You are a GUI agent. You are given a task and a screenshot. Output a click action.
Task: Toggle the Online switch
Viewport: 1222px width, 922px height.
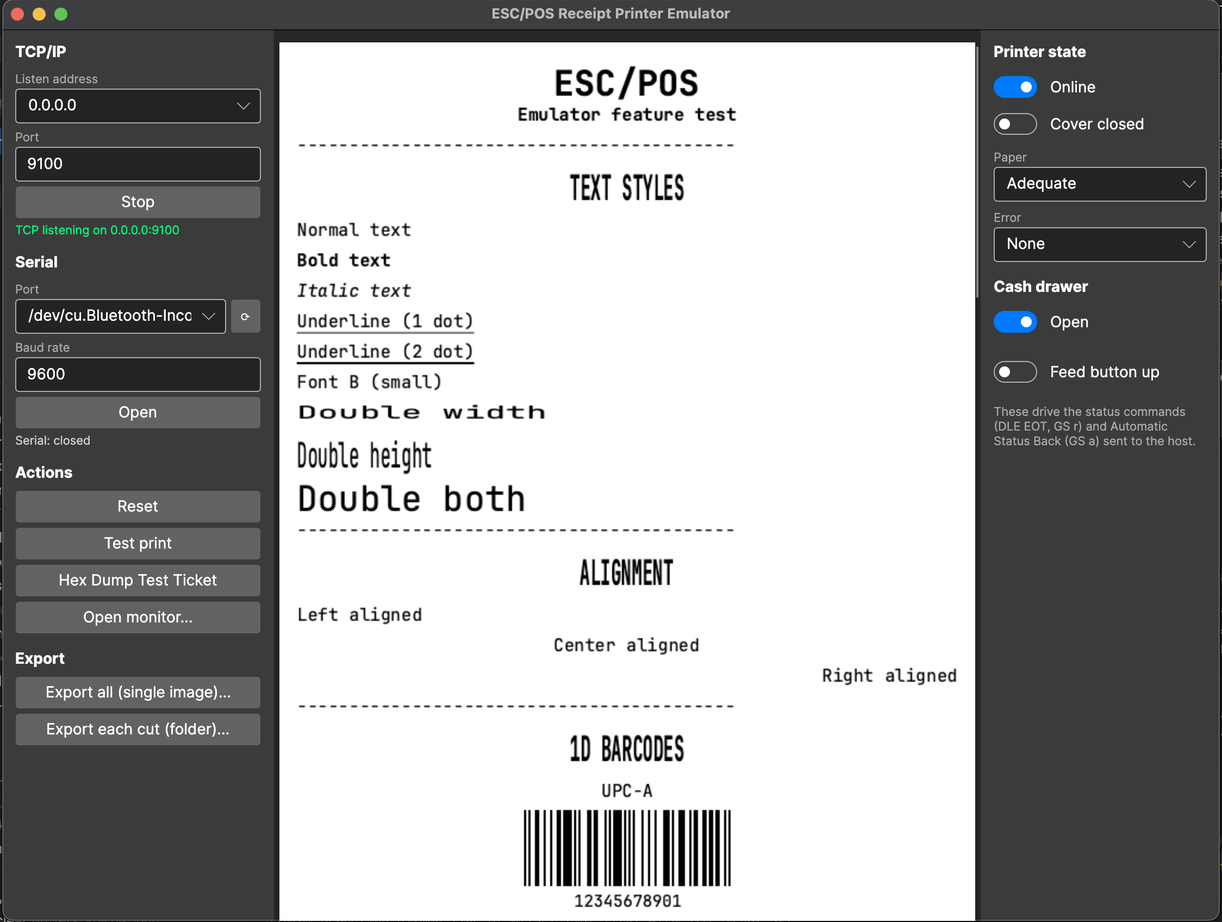(x=1015, y=88)
